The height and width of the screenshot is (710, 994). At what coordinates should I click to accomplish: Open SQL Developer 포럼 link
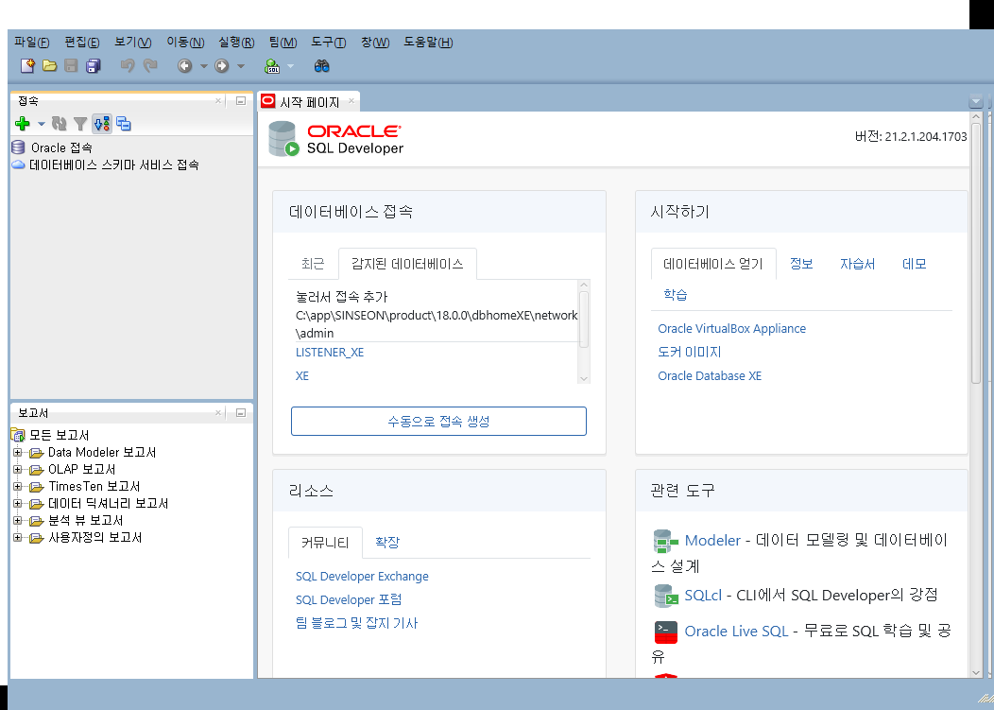(x=349, y=599)
